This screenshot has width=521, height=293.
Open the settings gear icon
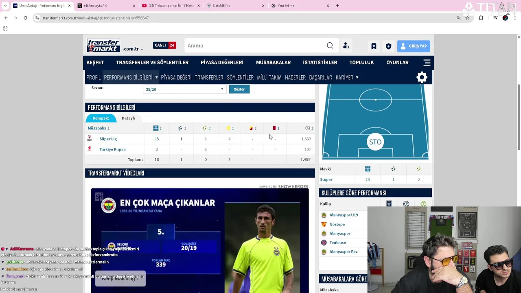click(x=422, y=77)
